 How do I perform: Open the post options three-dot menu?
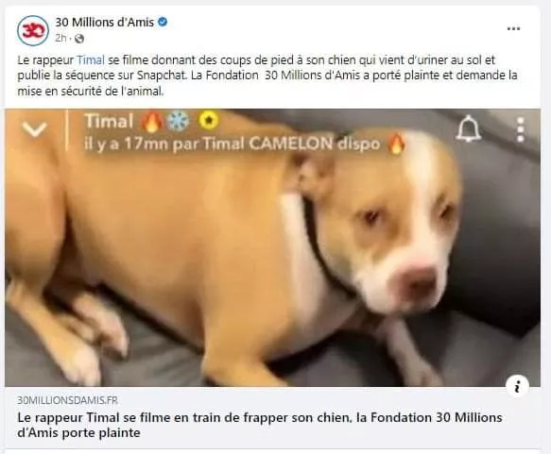tap(513, 28)
